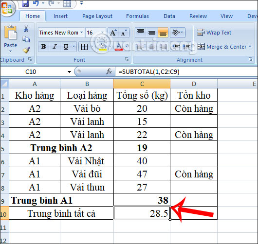Open the Orientation text rotation button
The width and height of the screenshot is (258, 244).
point(178,33)
